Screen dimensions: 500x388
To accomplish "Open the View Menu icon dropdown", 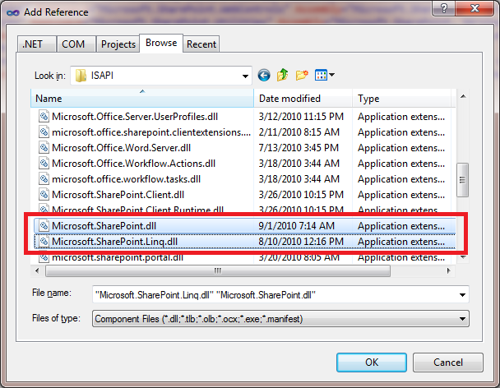I will (325, 76).
